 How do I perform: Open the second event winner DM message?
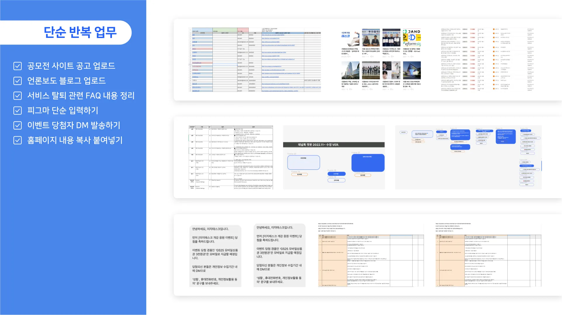click(x=279, y=255)
